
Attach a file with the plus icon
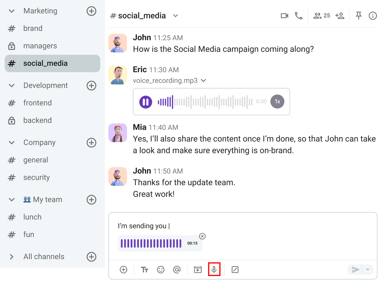[x=123, y=270]
